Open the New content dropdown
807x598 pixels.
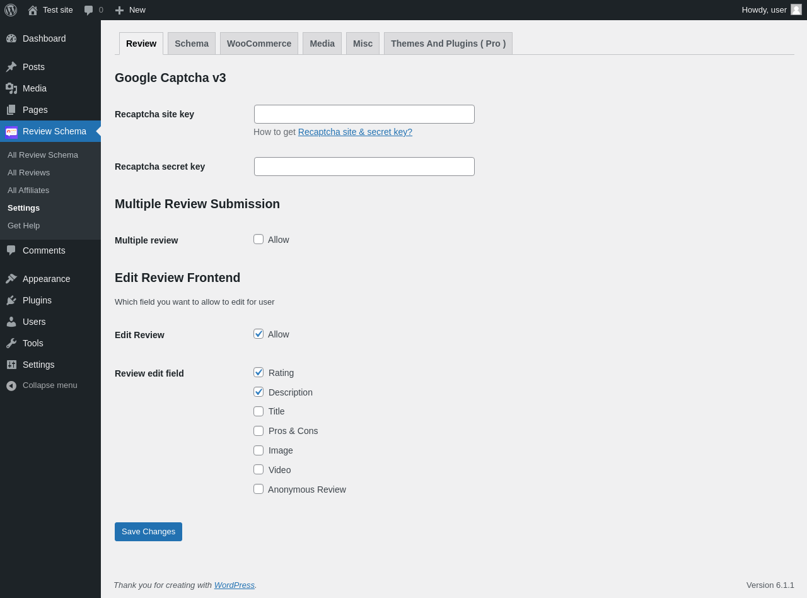click(x=131, y=10)
